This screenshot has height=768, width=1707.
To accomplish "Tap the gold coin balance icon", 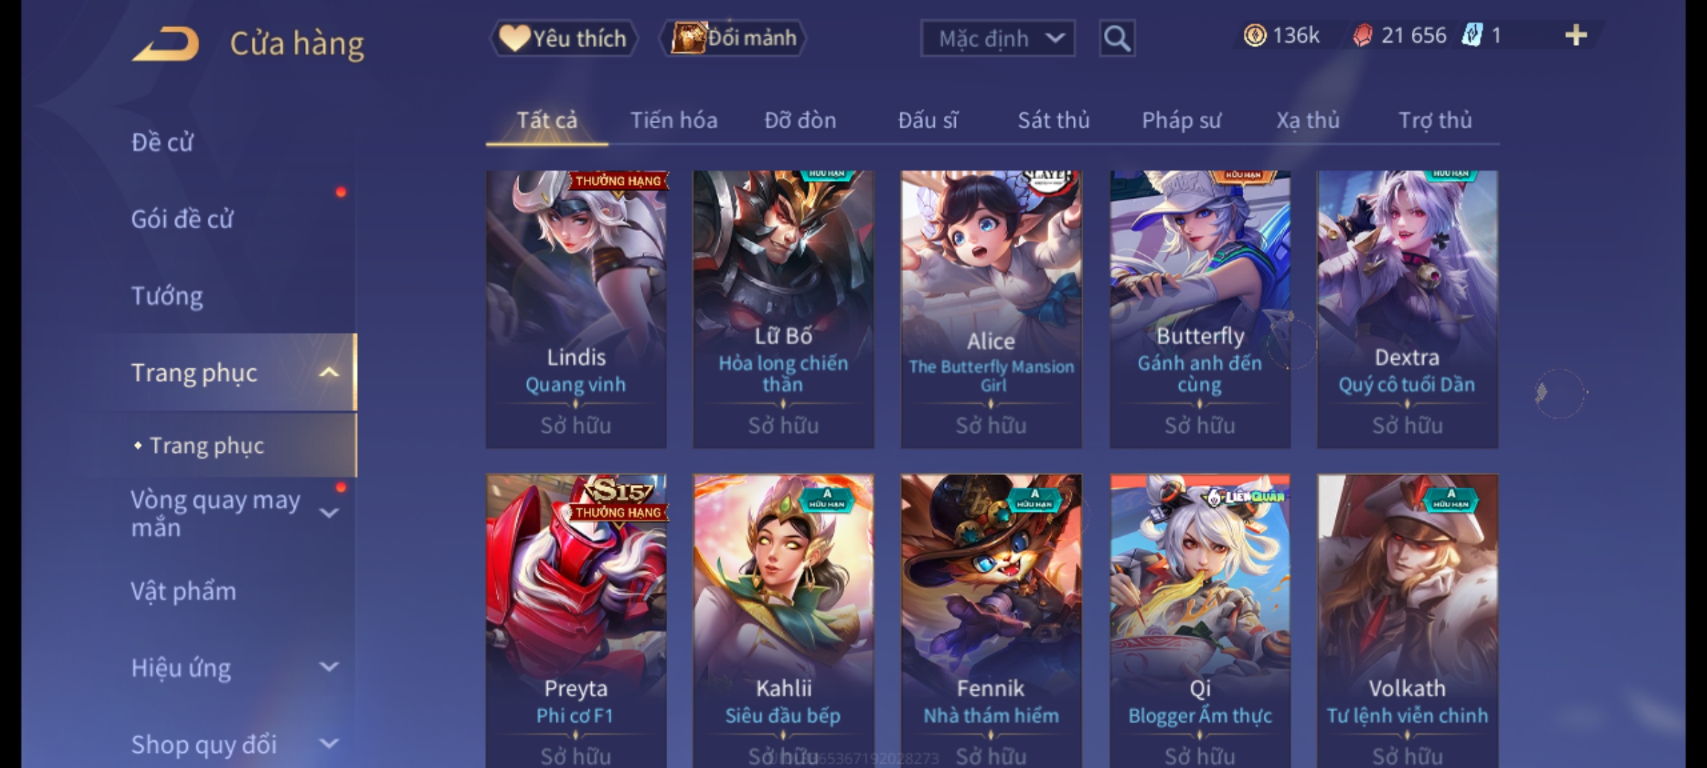I will click(x=1255, y=36).
